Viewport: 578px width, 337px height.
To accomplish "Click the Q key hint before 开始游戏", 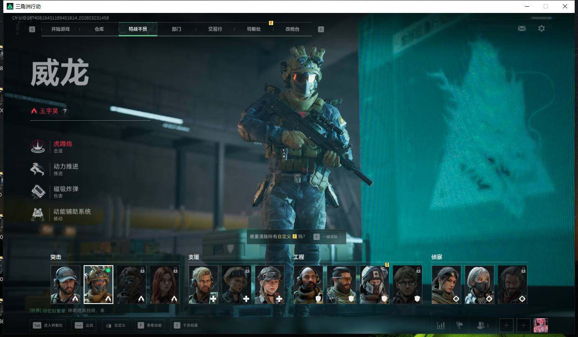I will click(x=32, y=29).
